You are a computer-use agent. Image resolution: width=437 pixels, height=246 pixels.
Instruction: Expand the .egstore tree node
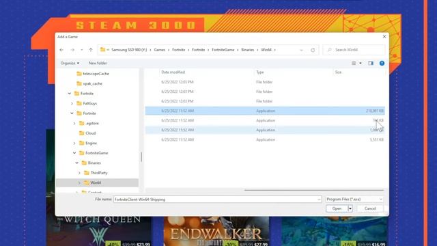click(74, 123)
